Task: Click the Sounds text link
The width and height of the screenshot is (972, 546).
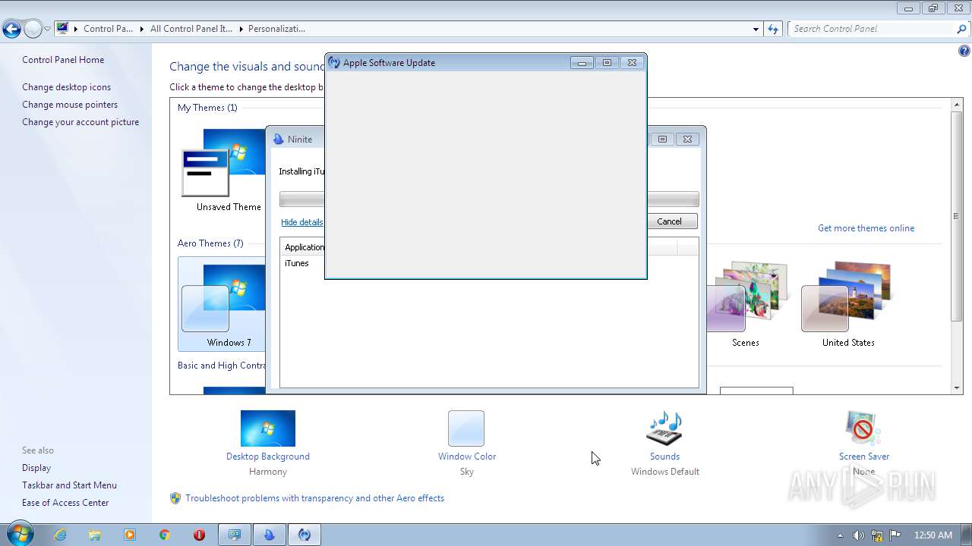Action: [x=664, y=457]
